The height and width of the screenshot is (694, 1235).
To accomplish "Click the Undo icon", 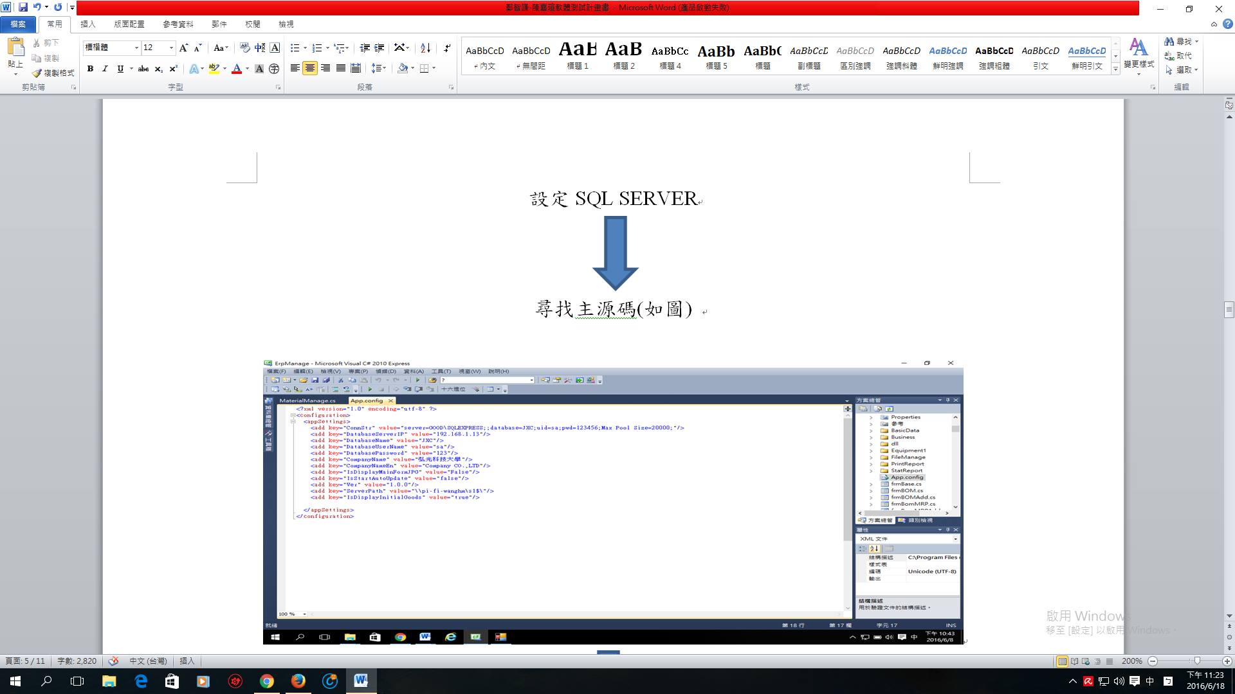I will click(37, 7).
